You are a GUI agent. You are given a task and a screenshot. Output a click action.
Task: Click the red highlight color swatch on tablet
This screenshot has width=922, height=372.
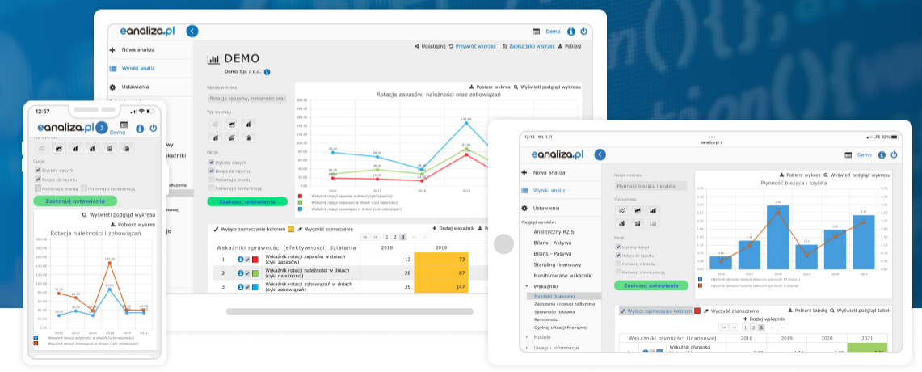click(x=697, y=311)
